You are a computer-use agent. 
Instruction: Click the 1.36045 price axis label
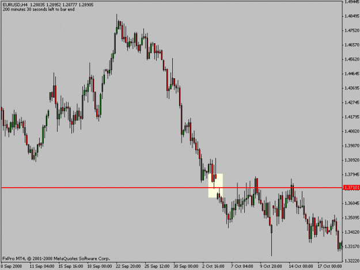352,203
